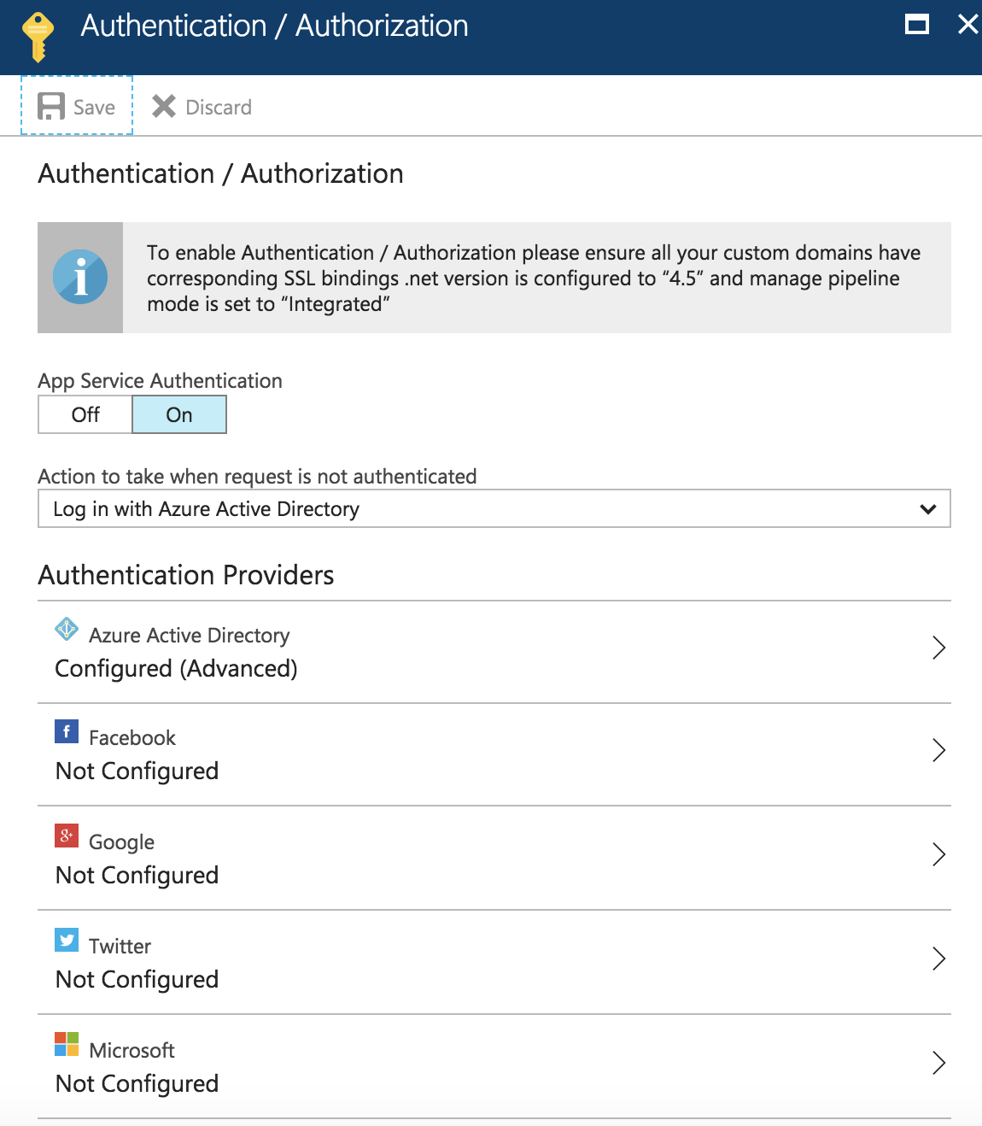Screen dimensions: 982x1126
Task: Click the blade title in blue header
Action: [x=274, y=26]
